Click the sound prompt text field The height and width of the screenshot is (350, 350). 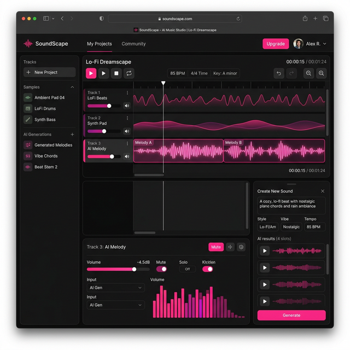pos(291,206)
